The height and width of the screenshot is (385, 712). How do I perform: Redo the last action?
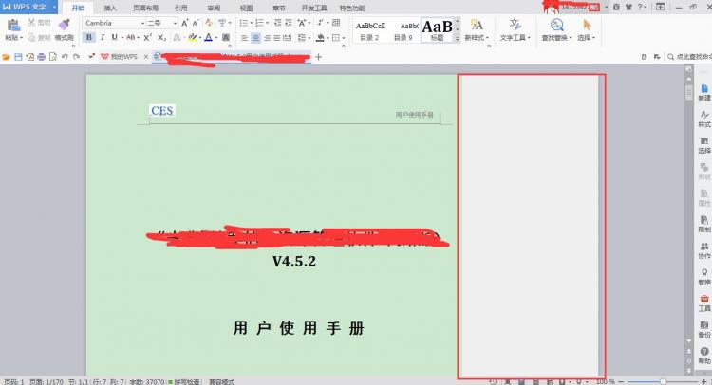[76, 57]
